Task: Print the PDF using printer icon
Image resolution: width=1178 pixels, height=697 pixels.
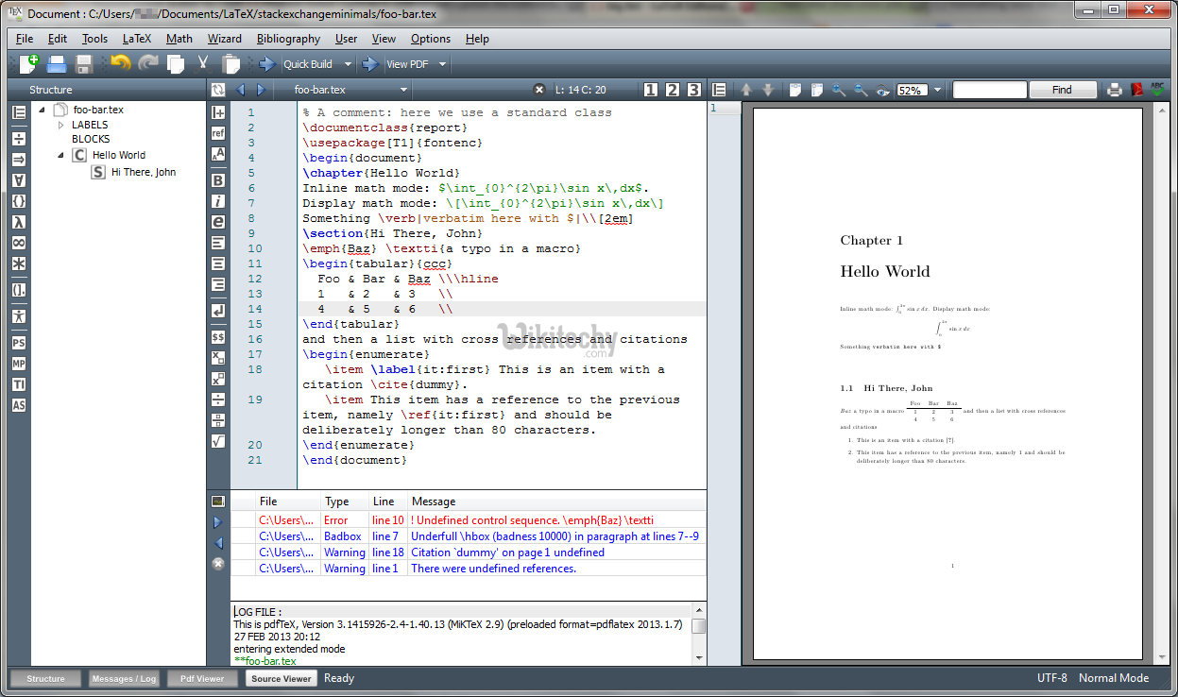Action: (x=1115, y=90)
